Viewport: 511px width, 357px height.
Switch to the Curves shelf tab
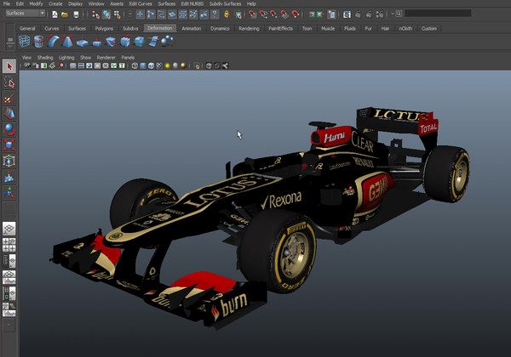[51, 29]
